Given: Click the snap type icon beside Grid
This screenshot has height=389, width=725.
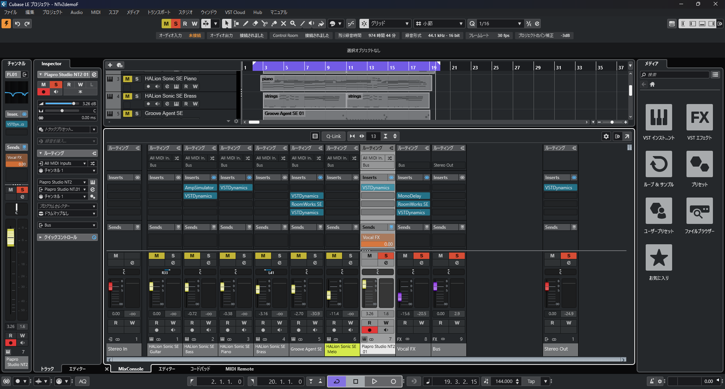Looking at the screenshot, I should tap(364, 24).
